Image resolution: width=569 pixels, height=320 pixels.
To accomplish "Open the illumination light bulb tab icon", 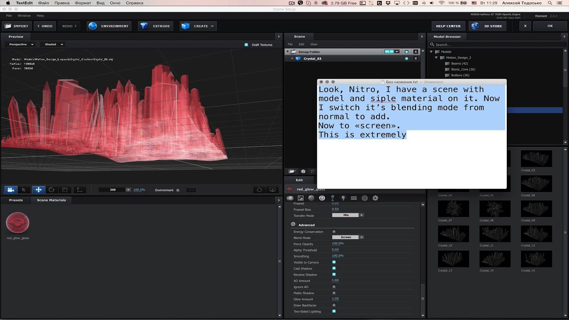I will point(343,198).
